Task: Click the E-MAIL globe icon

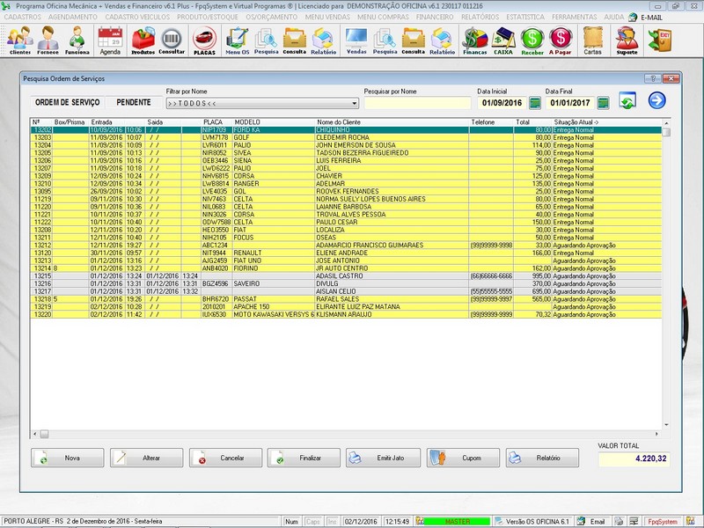Action: pyautogui.click(x=633, y=17)
